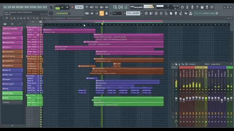Toggle the auto-scrolling arrow icon
The width and height of the screenshot is (234, 131).
pyautogui.click(x=92, y=13)
